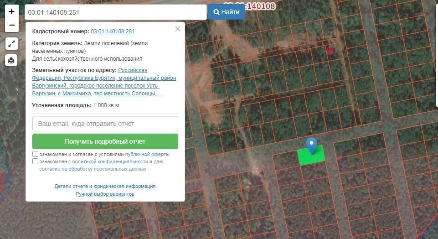Zoom out of the map
Image resolution: width=438 pixels, height=239 pixels.
pos(12,25)
